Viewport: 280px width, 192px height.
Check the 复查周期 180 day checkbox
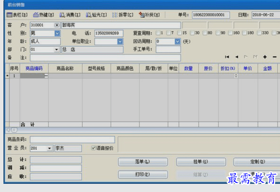[x=245, y=33]
